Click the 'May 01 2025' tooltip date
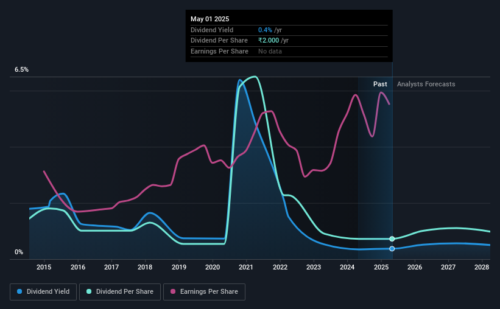 point(210,19)
